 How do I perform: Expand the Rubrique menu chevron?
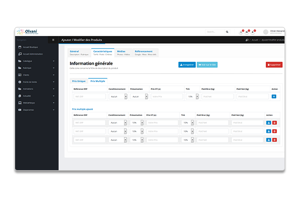54,68
